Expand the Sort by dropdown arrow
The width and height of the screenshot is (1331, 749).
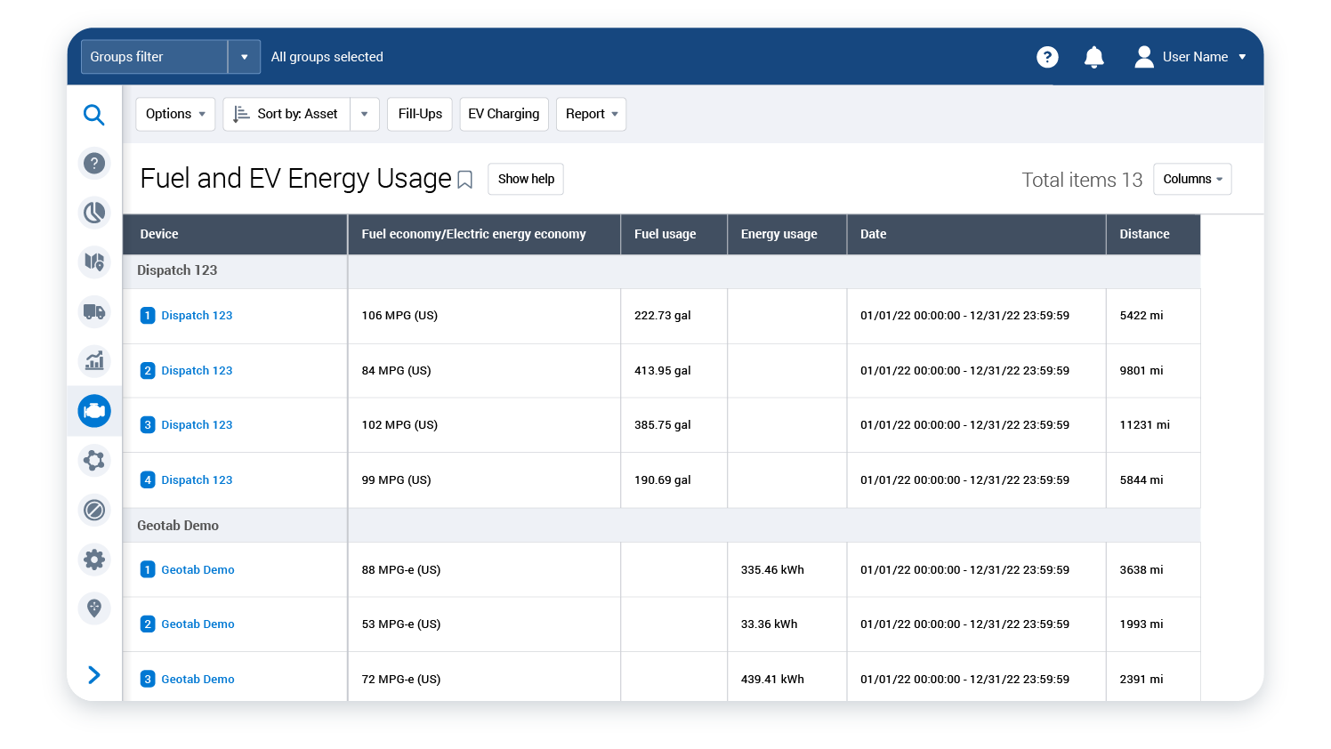365,114
